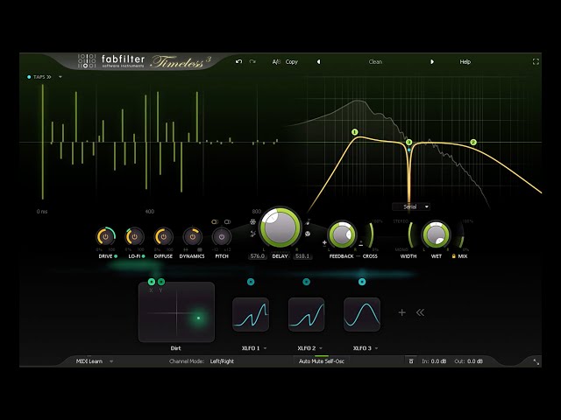
Task: Open the XLFO 2 waveform display
Action: pyautogui.click(x=306, y=314)
